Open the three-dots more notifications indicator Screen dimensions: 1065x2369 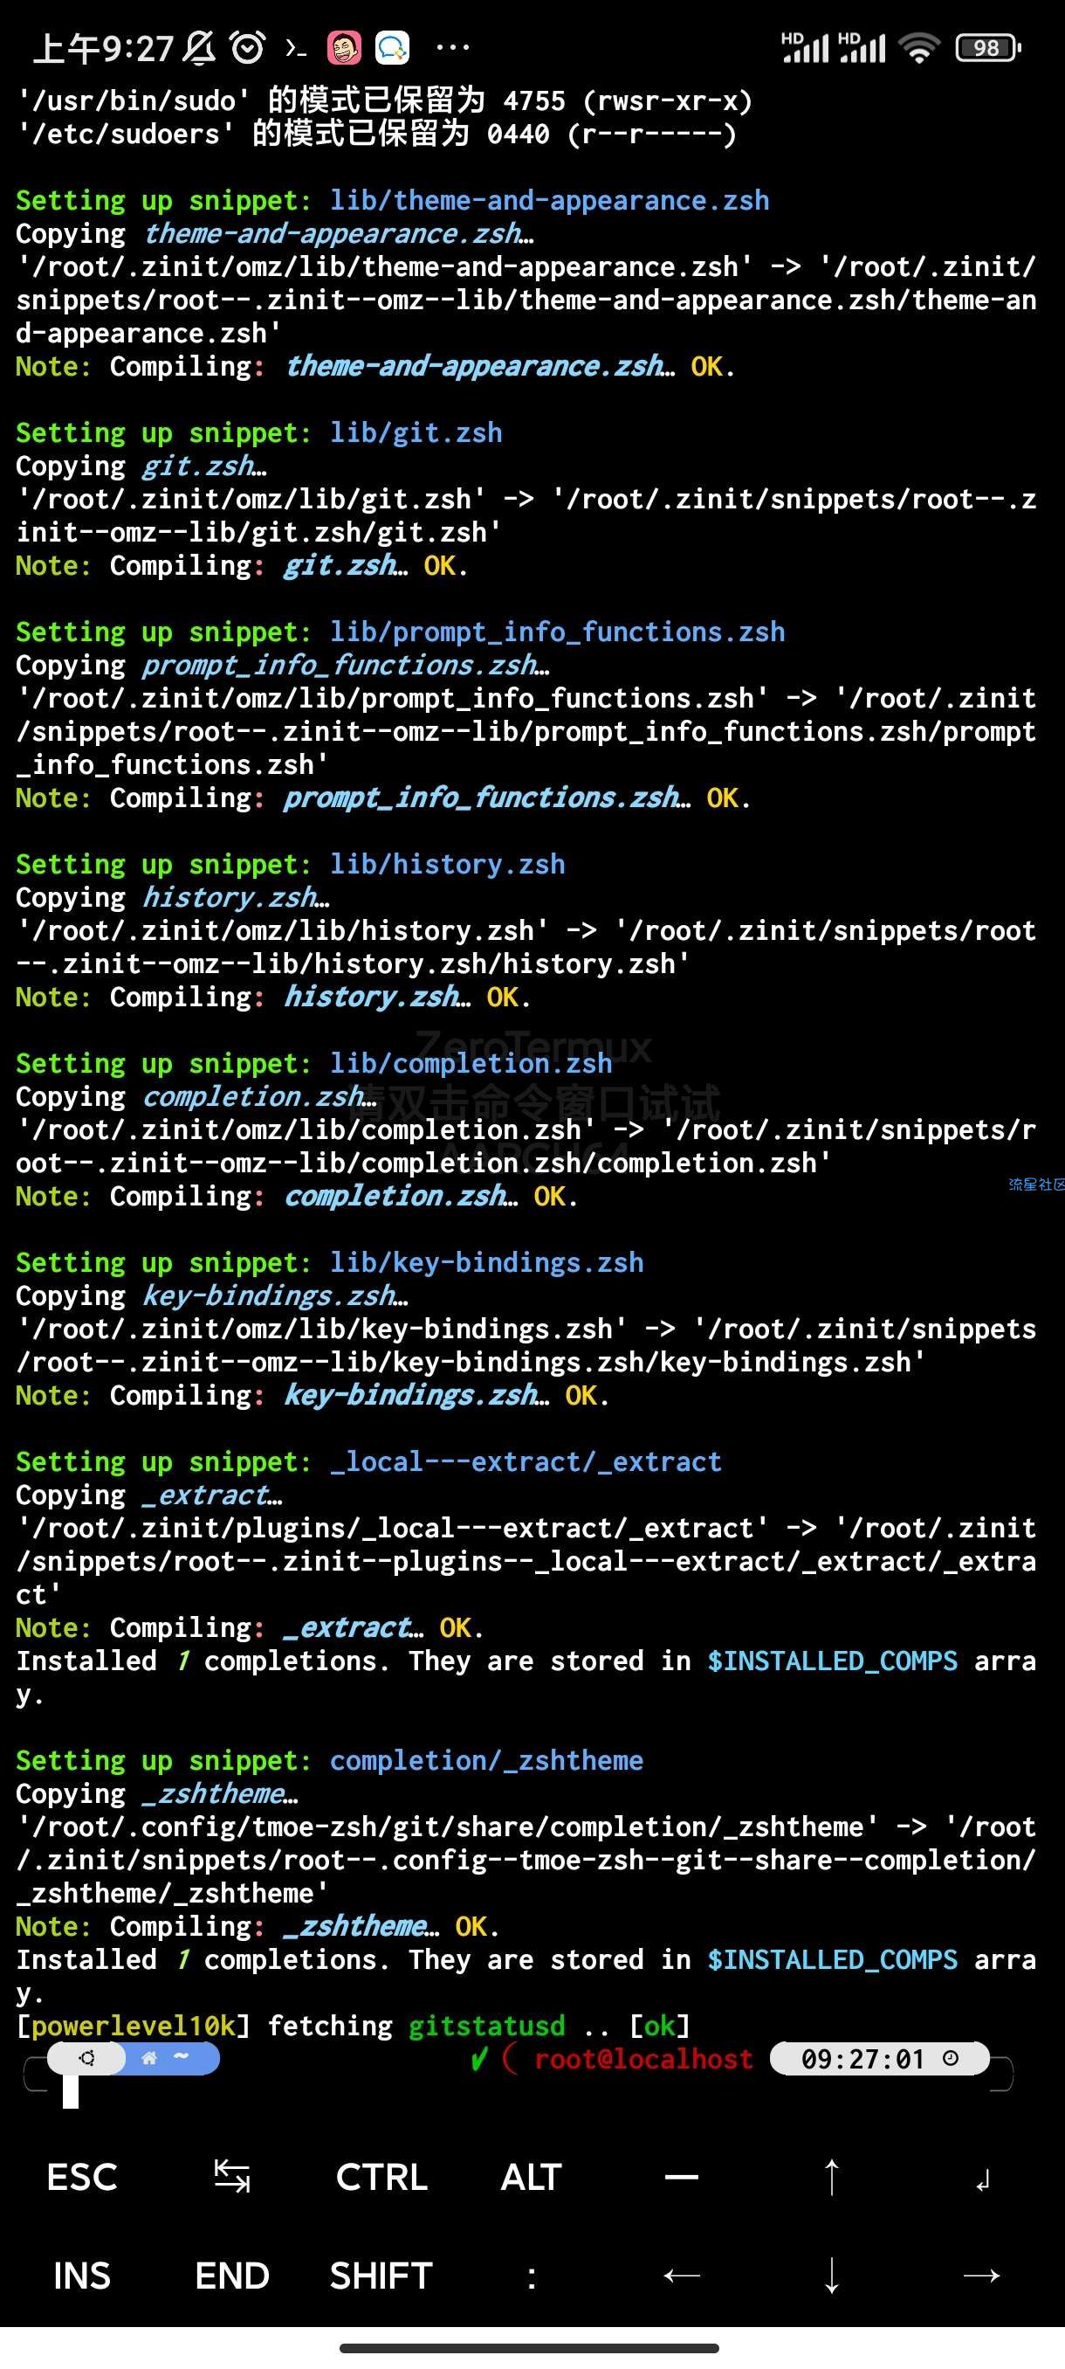[x=452, y=47]
